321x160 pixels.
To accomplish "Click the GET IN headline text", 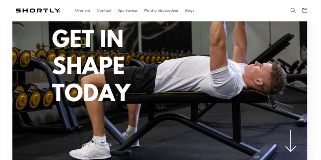I will [x=87, y=38].
